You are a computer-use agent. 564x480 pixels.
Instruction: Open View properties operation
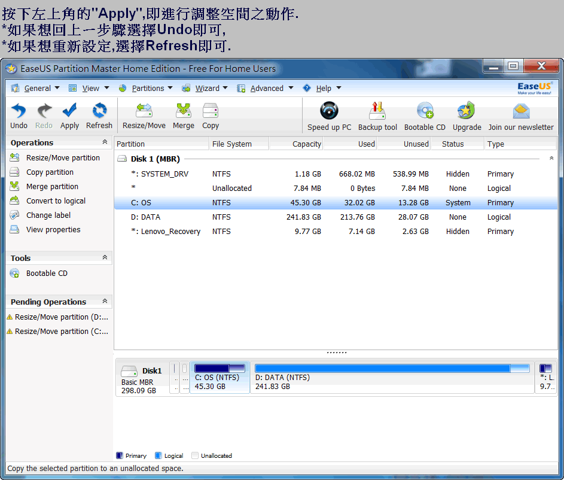point(53,230)
